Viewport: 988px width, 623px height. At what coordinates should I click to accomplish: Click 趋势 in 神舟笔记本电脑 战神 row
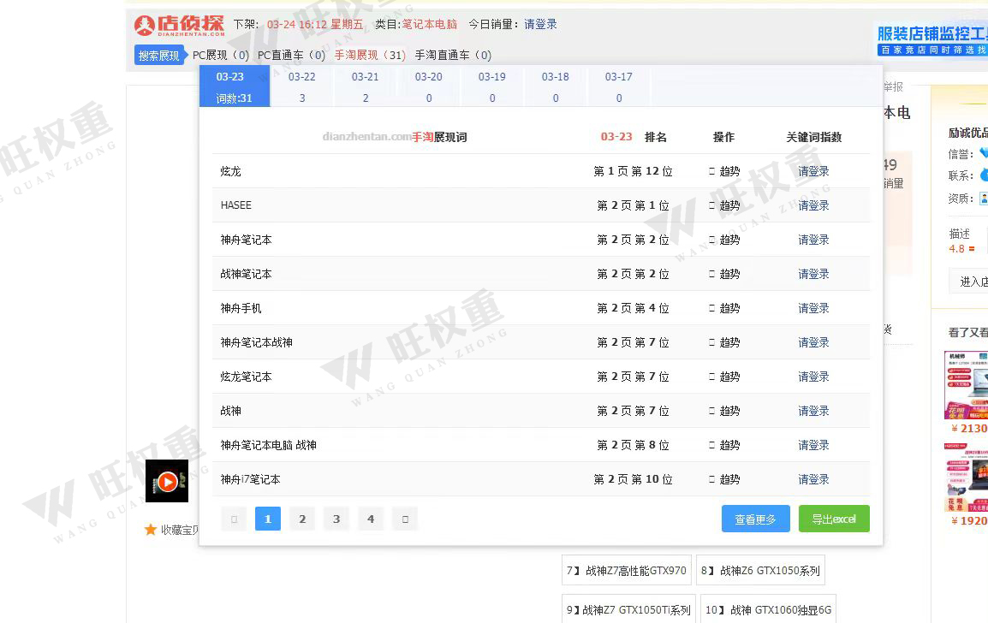point(729,445)
